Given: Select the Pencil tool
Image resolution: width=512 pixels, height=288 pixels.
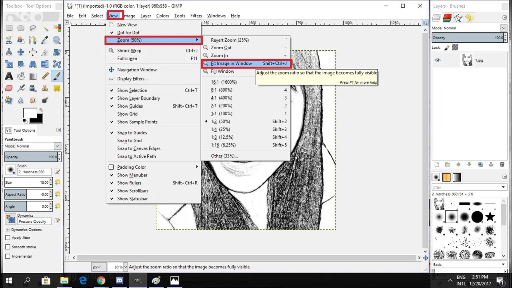Looking at the screenshot, I should pyautogui.click(x=45, y=76).
